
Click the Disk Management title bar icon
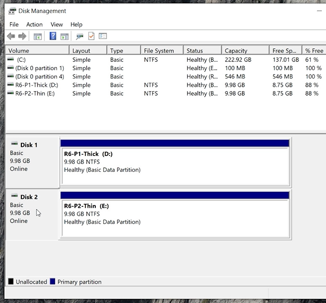[12, 11]
